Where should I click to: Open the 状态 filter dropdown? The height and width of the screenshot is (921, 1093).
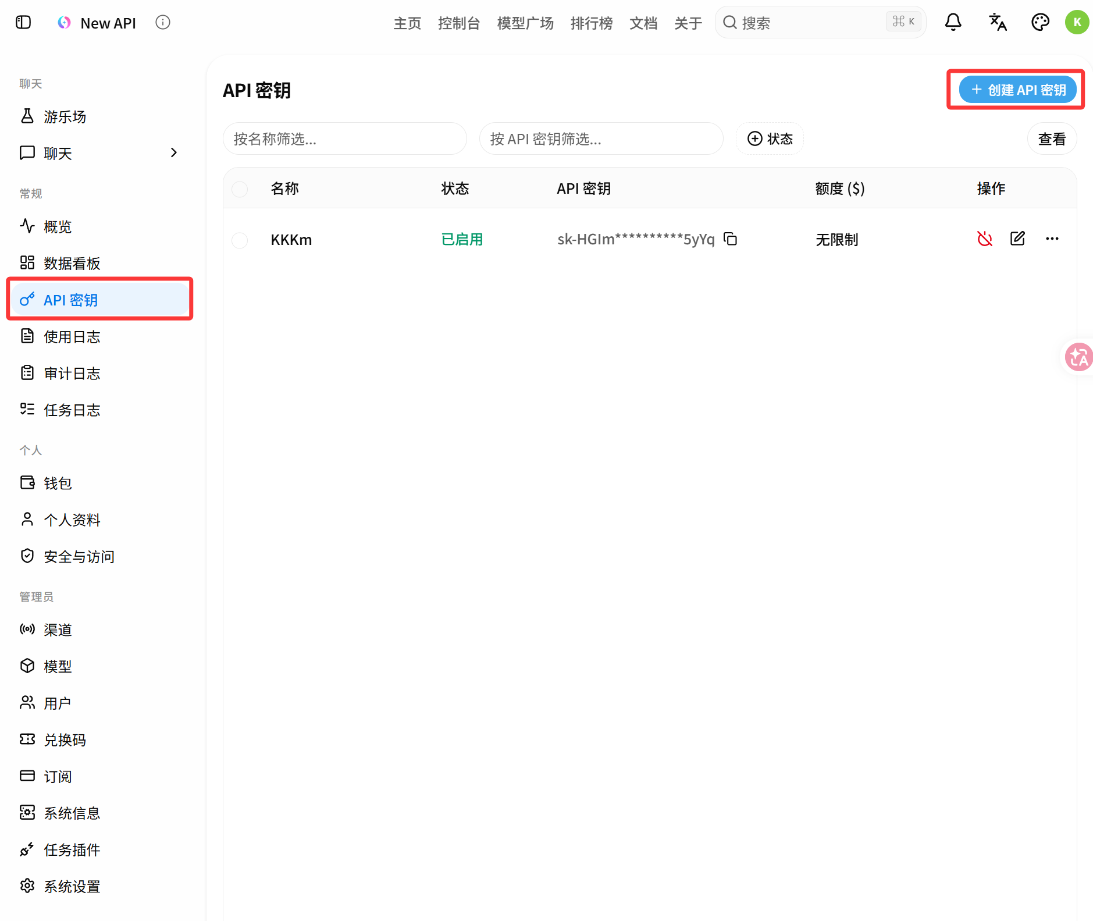click(x=770, y=138)
